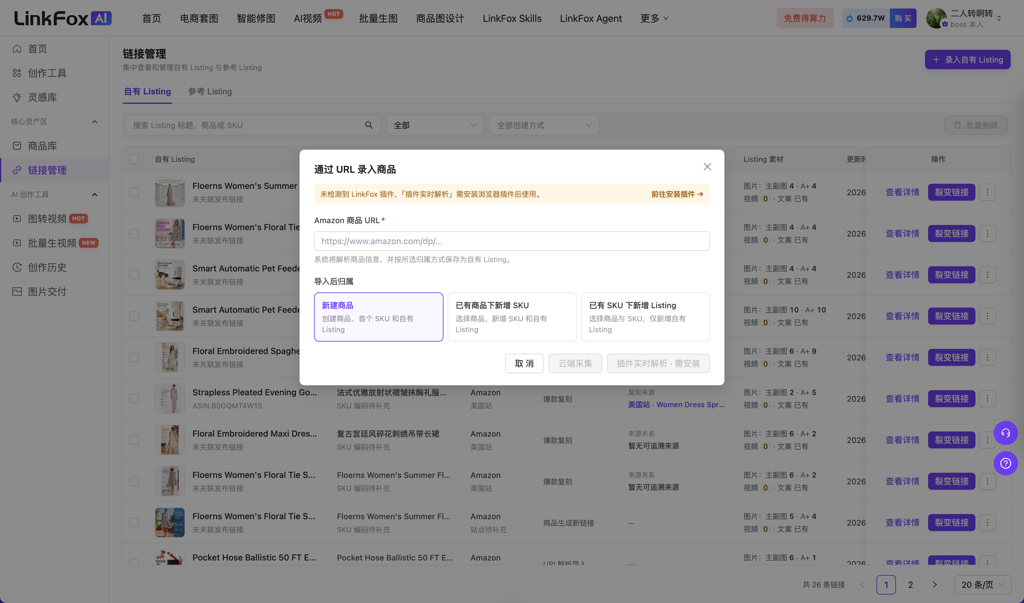Click the 灵感库 lightbulb icon
Screen dimensions: 1024x603
[17, 97]
